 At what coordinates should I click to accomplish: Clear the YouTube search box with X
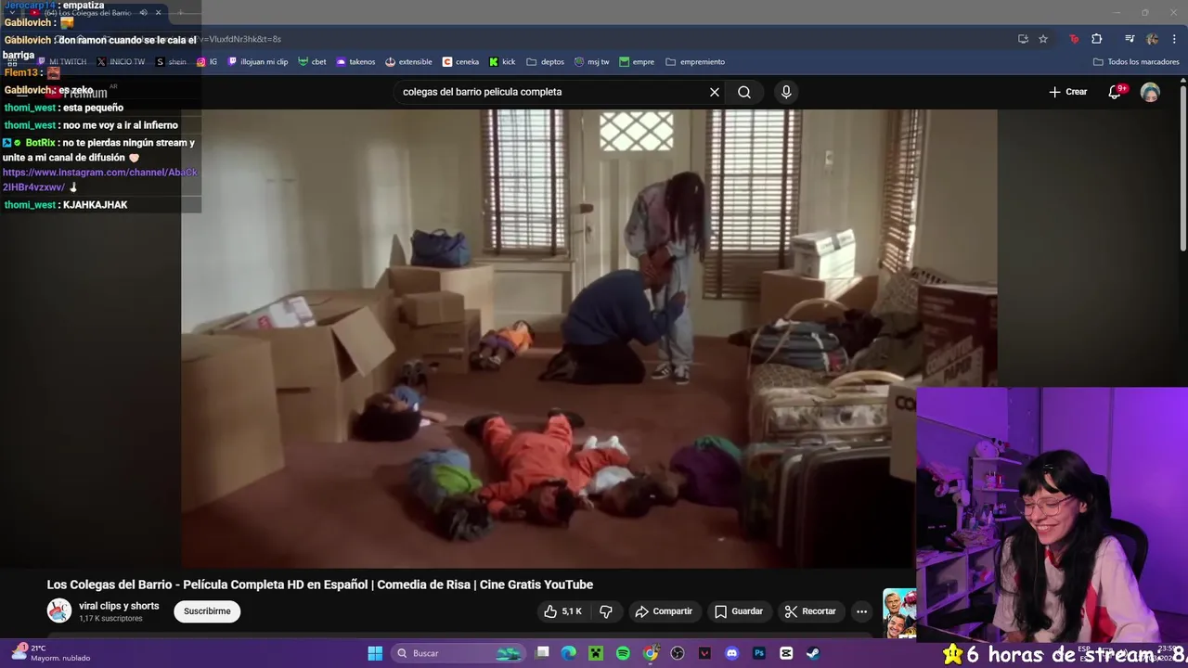pos(715,92)
